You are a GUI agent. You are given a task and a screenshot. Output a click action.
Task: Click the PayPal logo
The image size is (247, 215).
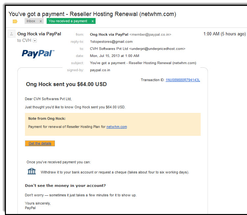38,54
